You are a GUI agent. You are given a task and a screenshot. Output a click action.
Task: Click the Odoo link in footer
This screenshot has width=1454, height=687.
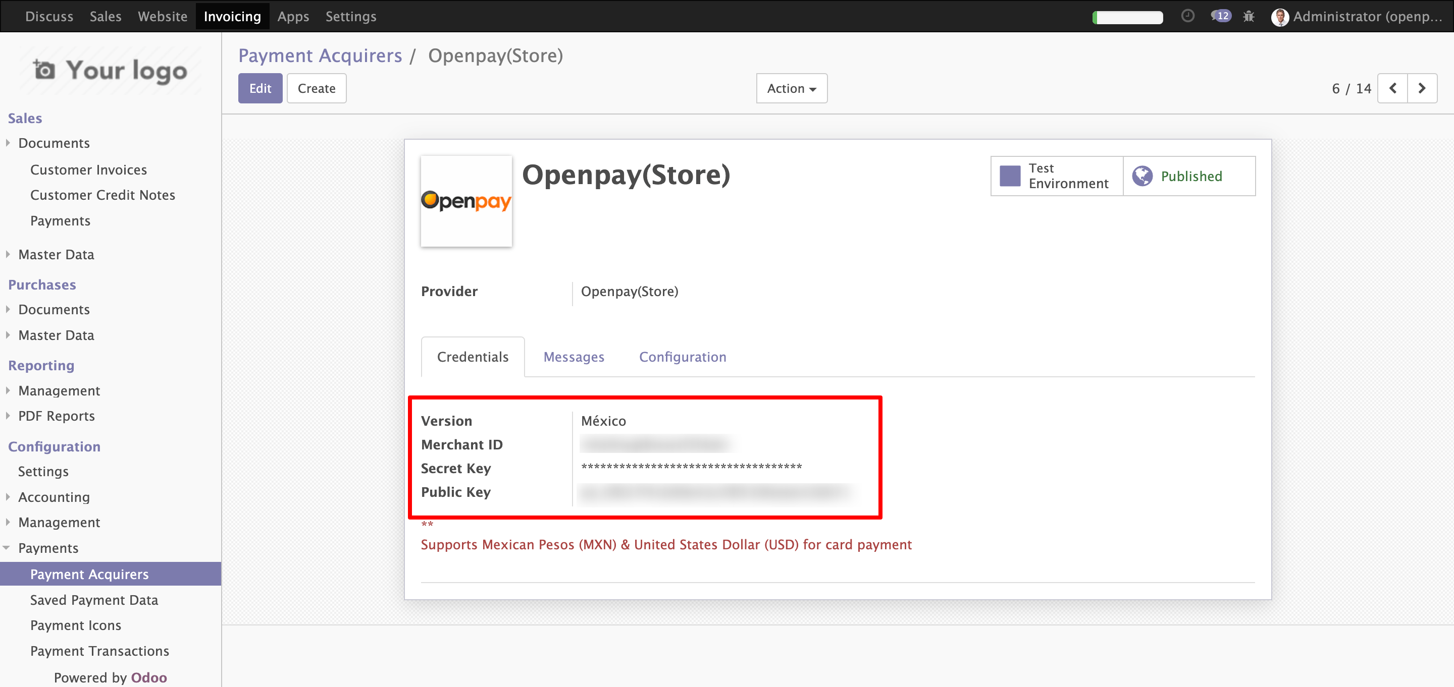[149, 677]
